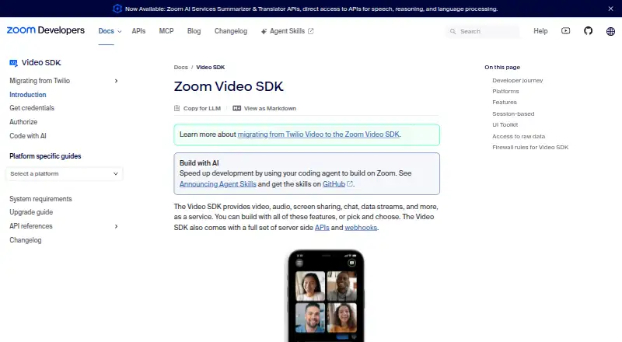Open the YouTube video icon in header
This screenshot has width=622, height=342.
(x=566, y=30)
